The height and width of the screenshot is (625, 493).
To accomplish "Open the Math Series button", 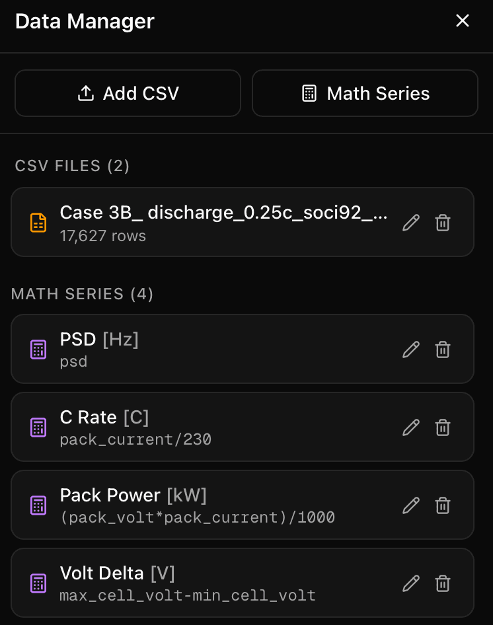I will pyautogui.click(x=365, y=93).
